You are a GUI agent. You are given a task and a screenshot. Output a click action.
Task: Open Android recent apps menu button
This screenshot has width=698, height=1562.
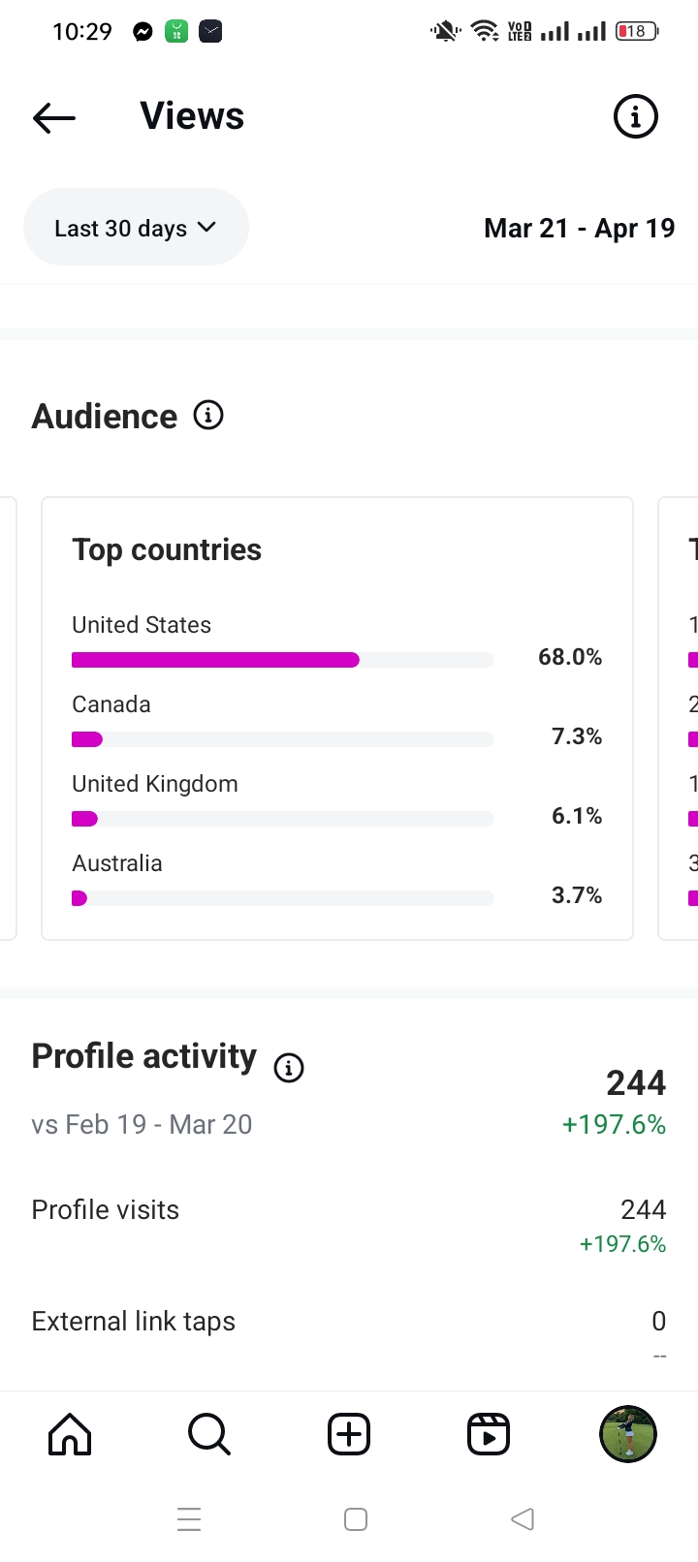(189, 1519)
